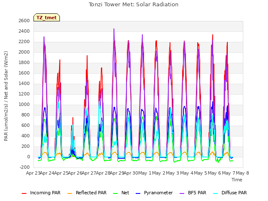Click the blue Pyranometer legend swatch

pyautogui.click(x=138, y=193)
